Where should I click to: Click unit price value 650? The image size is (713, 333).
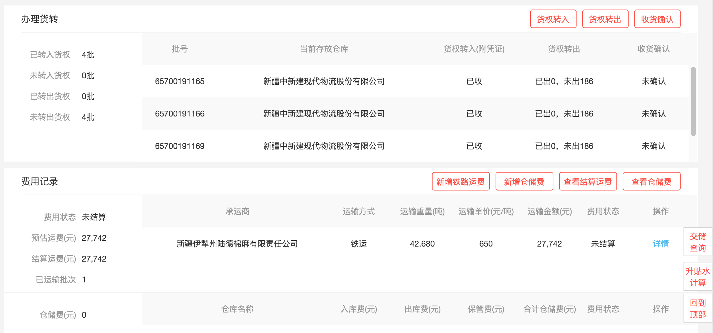pyautogui.click(x=486, y=244)
